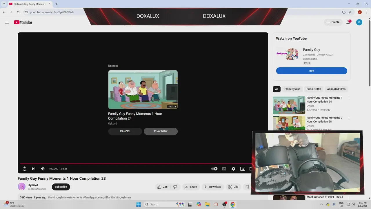Go to YouTube home via logo
Screen dimensions: 371x209
(x=23, y=22)
